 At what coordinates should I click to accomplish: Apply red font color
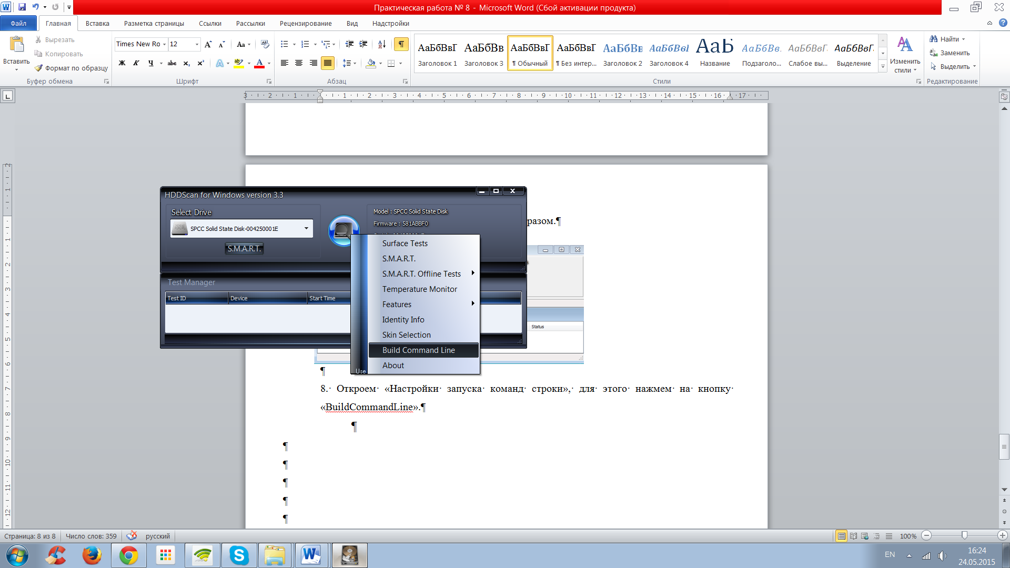coord(259,63)
